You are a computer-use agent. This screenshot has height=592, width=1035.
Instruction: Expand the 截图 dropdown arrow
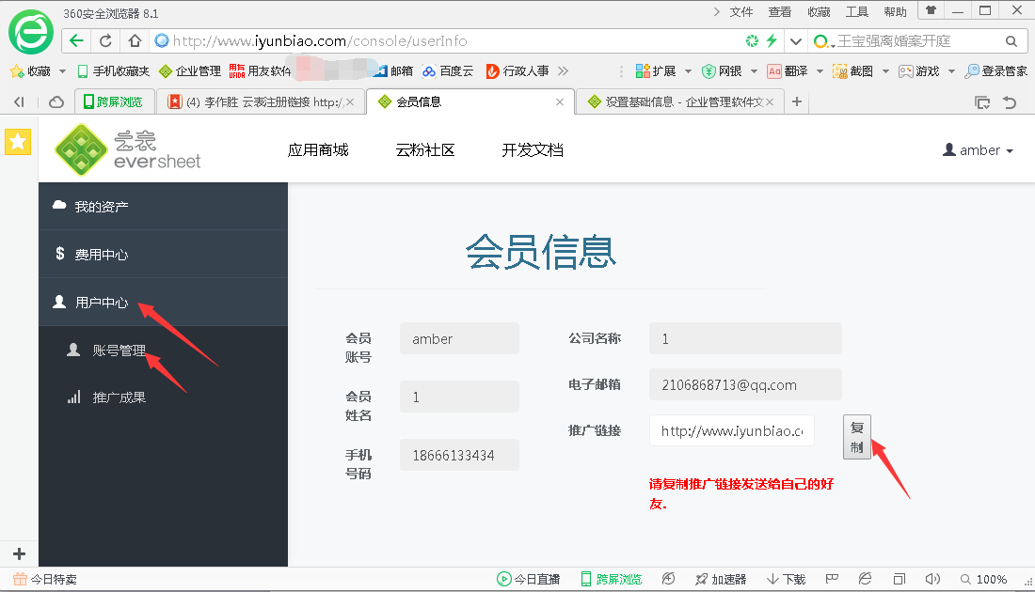click(x=885, y=71)
